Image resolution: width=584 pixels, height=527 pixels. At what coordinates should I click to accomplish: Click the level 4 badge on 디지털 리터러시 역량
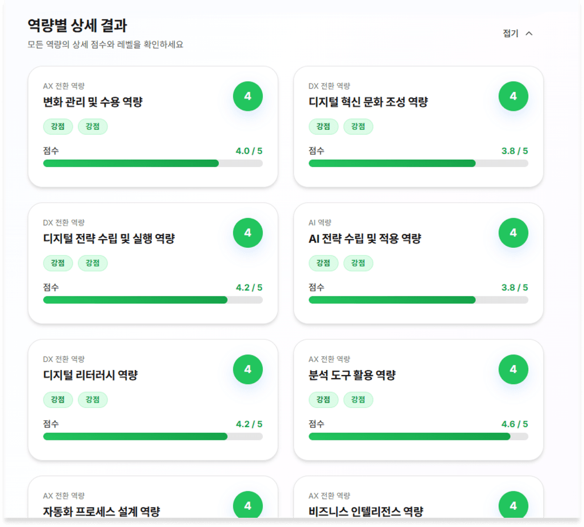click(248, 370)
